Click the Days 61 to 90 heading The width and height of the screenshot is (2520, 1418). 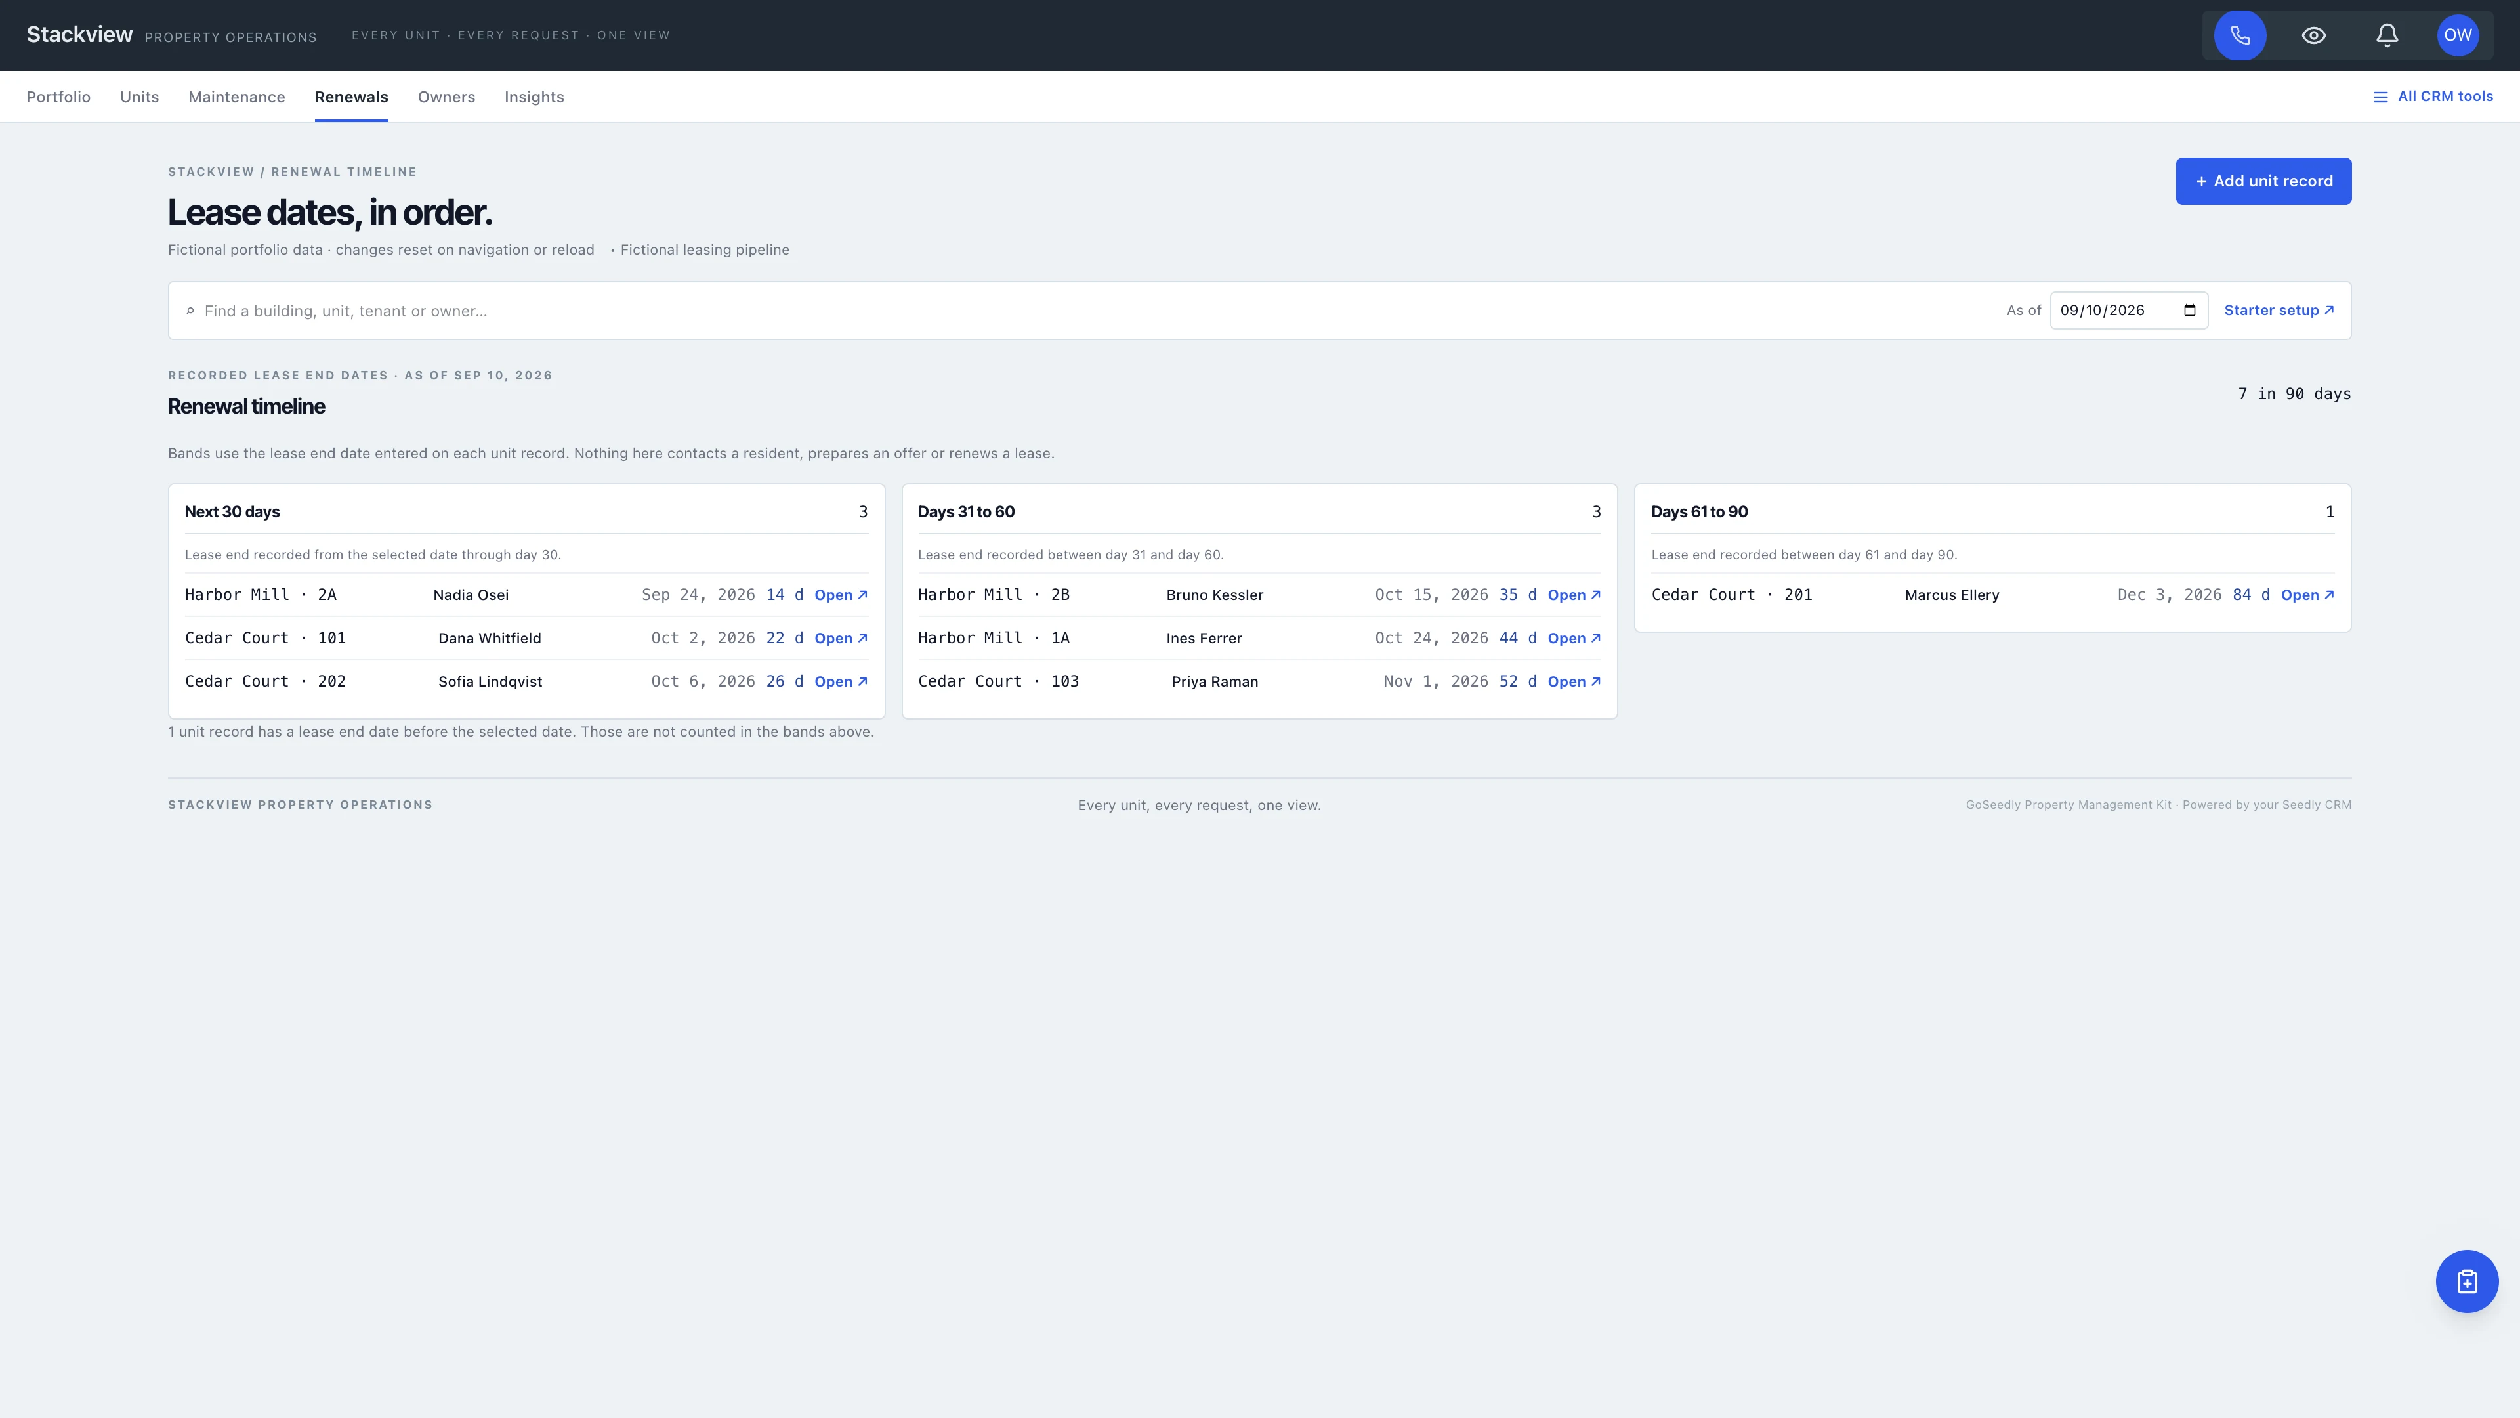[1699, 512]
